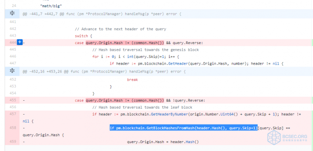Select line number 452
The height and width of the screenshot is (151, 313).
13,80
